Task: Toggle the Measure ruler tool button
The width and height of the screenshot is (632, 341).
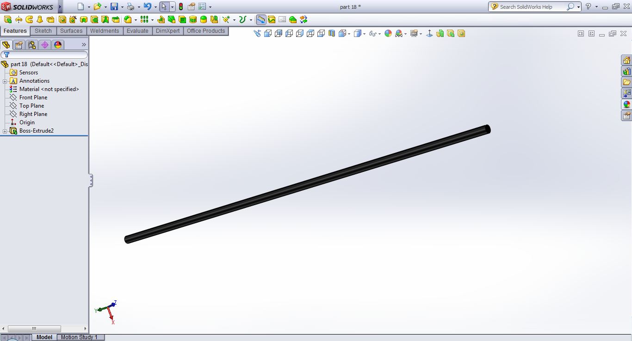Action: pyautogui.click(x=261, y=19)
